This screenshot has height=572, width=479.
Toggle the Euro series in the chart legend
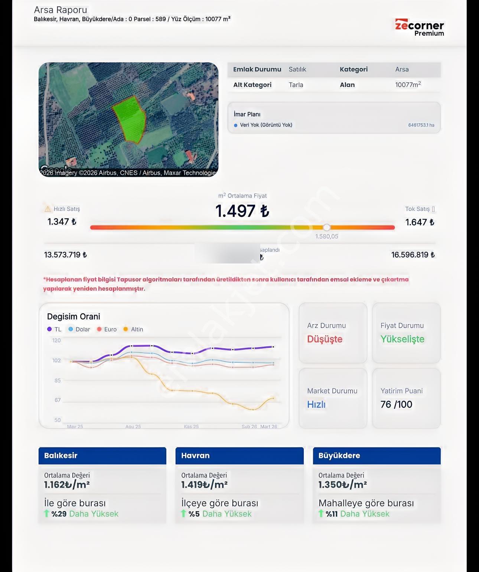107,329
